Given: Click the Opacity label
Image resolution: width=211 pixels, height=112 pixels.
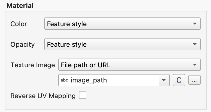Looking at the screenshot, I should tap(22, 44).
